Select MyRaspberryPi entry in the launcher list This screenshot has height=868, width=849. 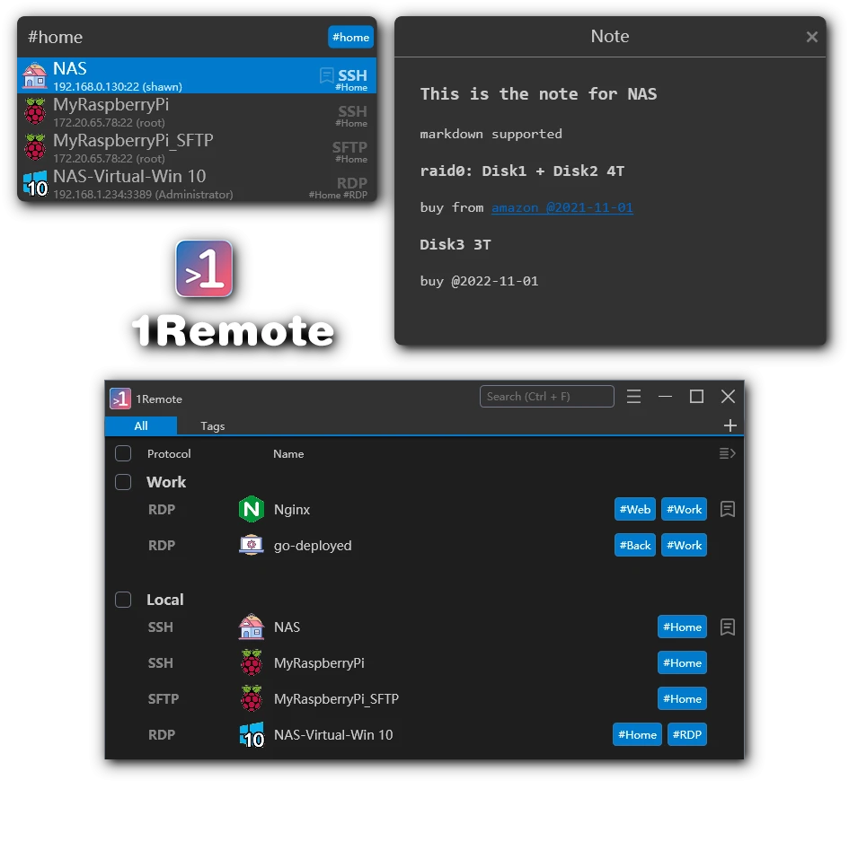[197, 111]
